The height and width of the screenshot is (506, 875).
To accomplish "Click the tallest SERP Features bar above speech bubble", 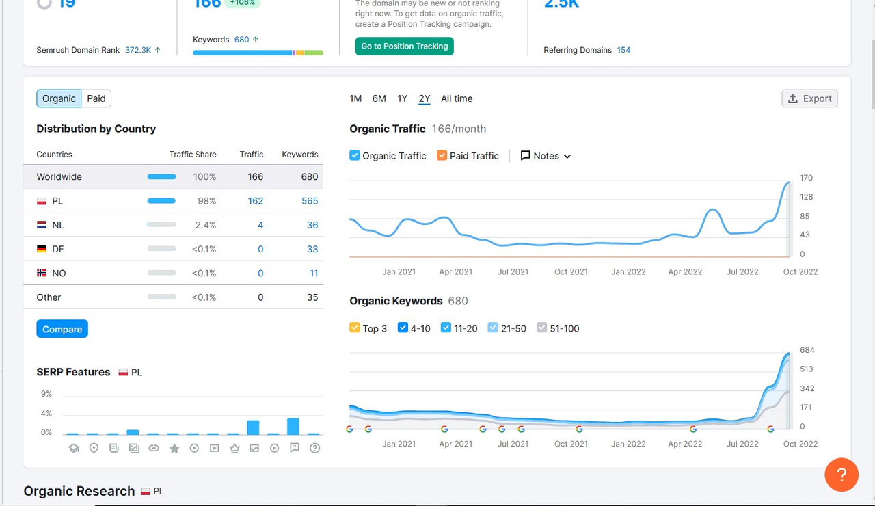I will 293,427.
